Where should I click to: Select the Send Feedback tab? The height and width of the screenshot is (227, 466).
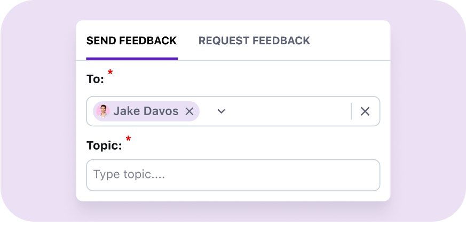tap(132, 40)
